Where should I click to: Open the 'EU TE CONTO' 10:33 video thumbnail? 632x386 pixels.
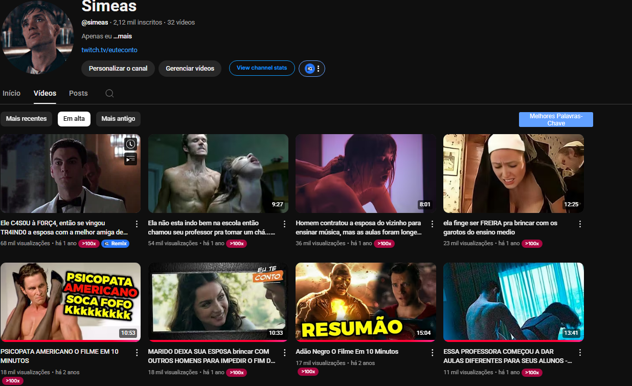click(218, 302)
